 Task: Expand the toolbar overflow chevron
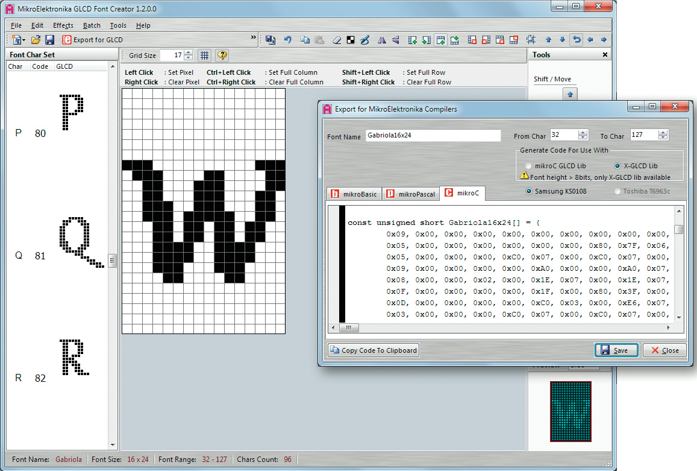click(x=254, y=38)
